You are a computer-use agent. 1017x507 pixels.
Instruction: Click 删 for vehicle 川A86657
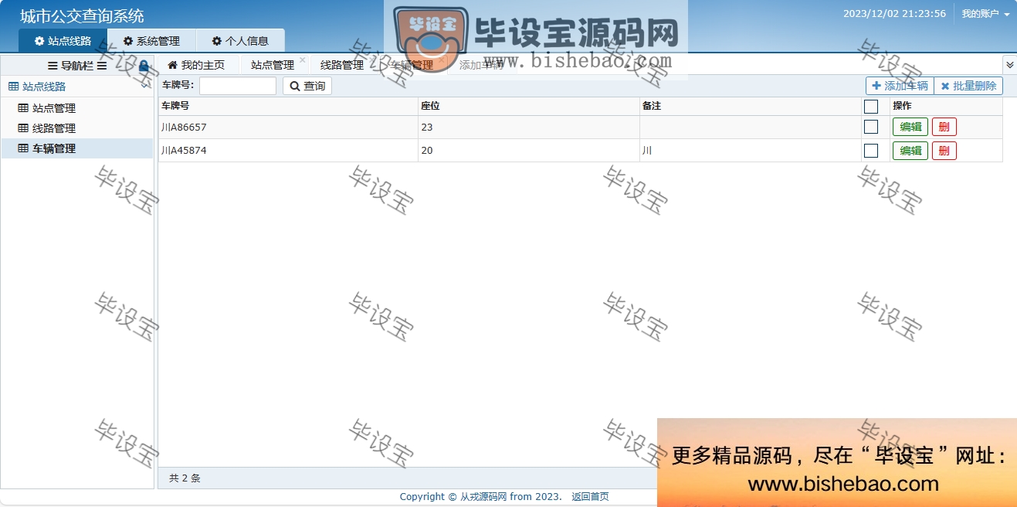944,127
